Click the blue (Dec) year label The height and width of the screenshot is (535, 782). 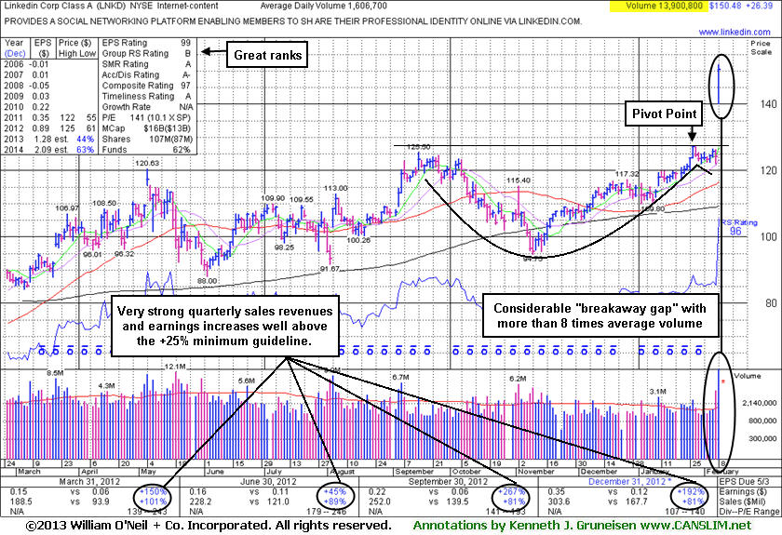(x=15, y=53)
